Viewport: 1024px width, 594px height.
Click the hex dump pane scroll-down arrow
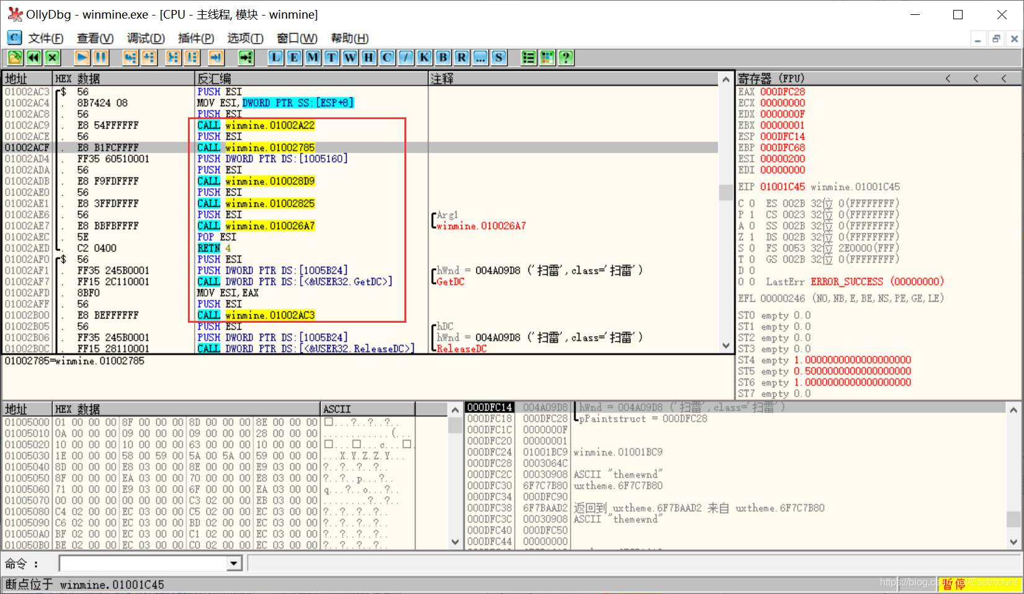[455, 542]
